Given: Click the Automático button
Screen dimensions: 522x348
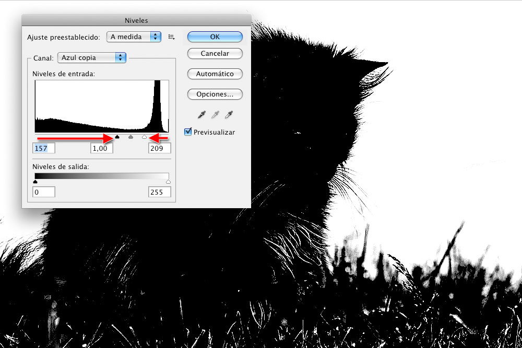Looking at the screenshot, I should point(215,74).
